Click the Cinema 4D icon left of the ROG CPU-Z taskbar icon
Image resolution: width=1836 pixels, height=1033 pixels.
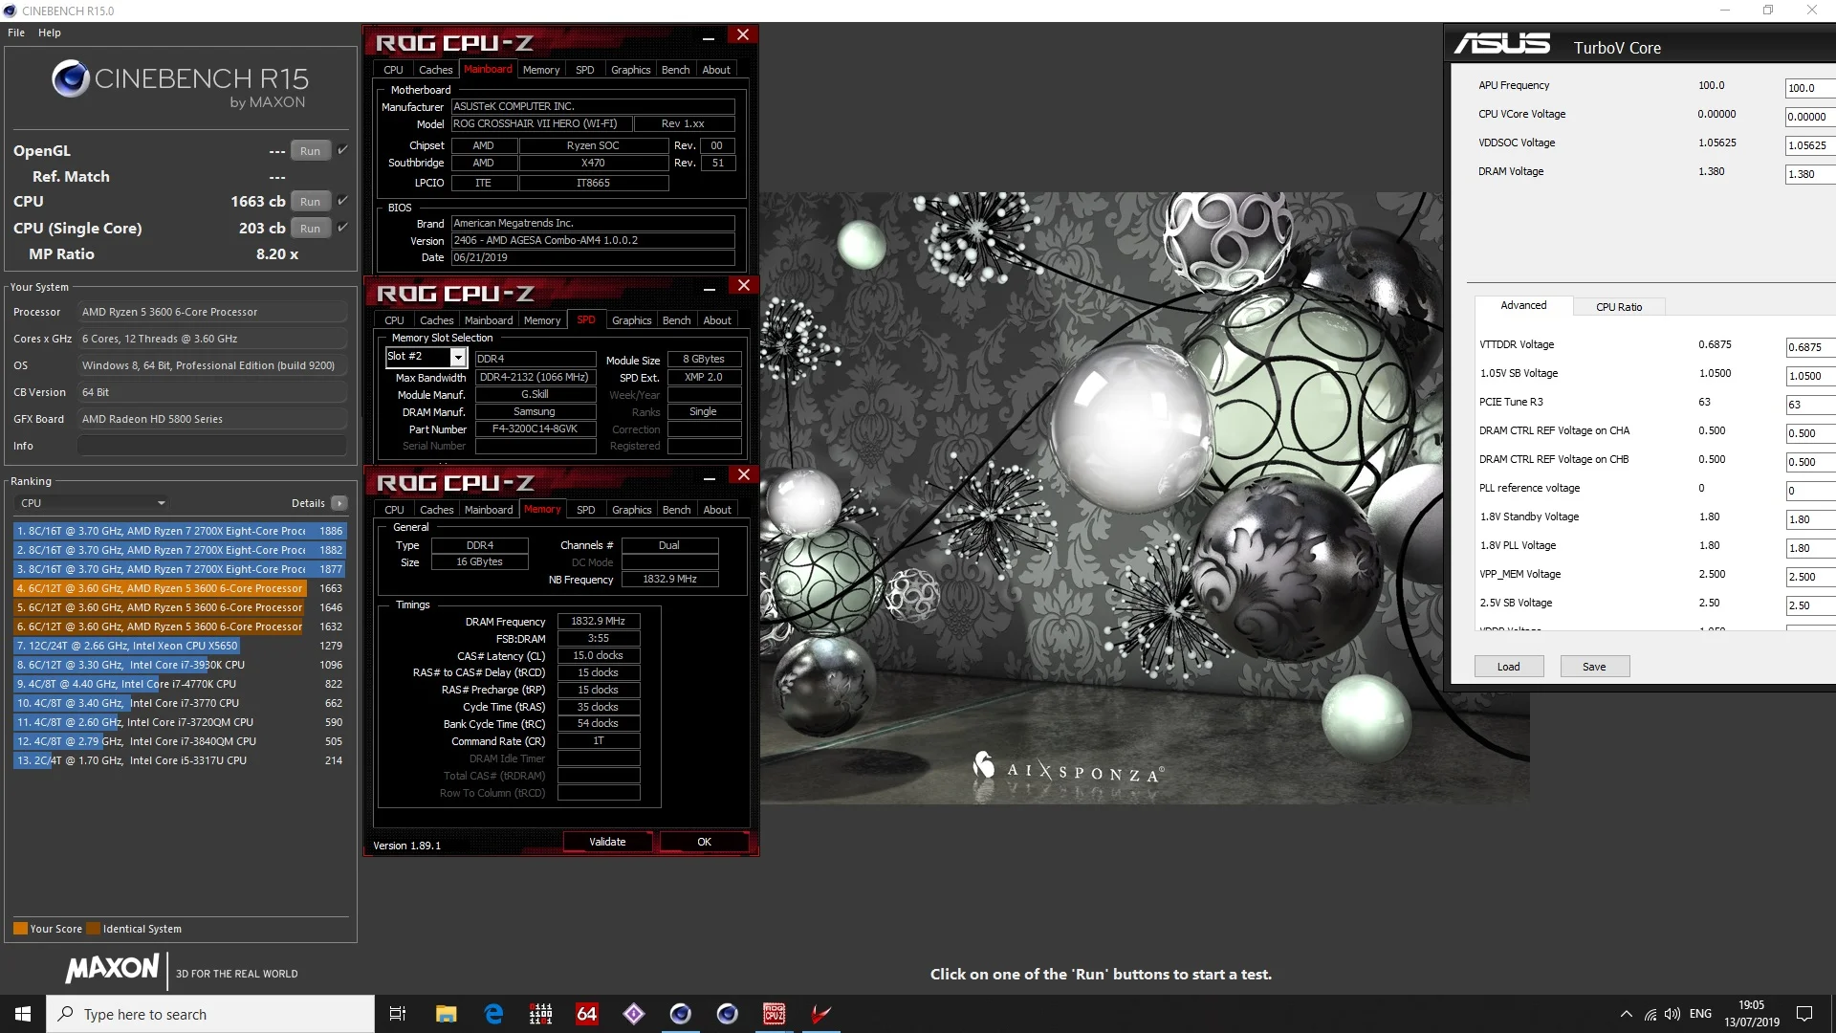click(x=727, y=1014)
